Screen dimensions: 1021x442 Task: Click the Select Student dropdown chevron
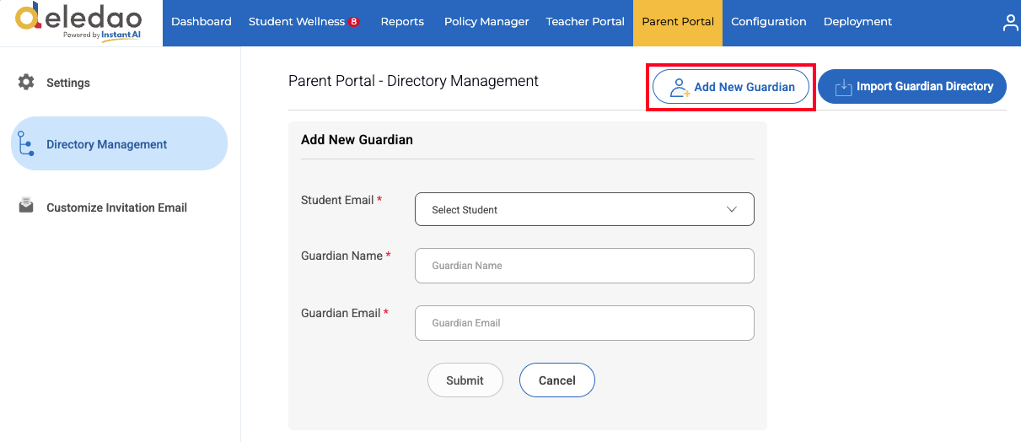pyautogui.click(x=732, y=209)
